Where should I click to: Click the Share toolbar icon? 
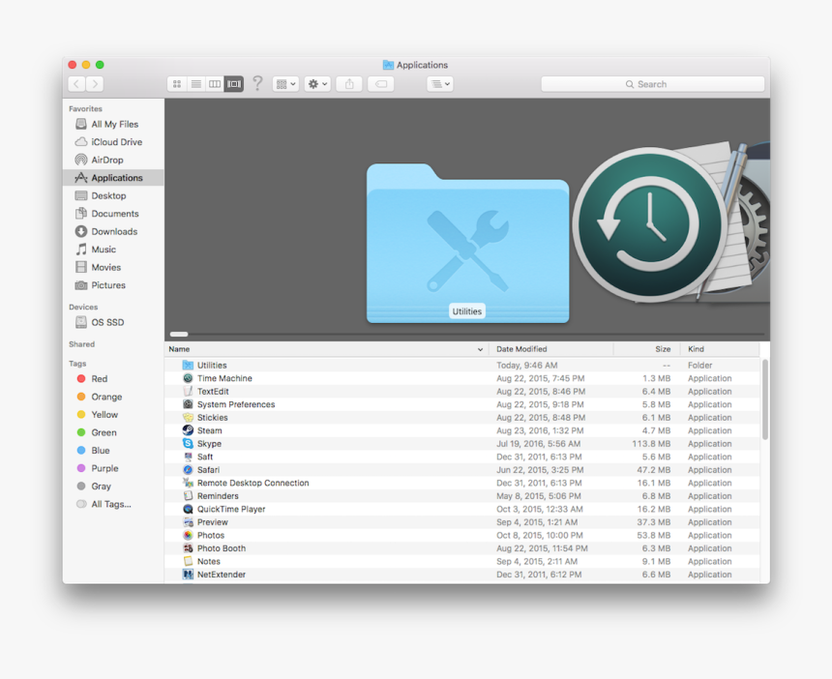click(x=348, y=84)
